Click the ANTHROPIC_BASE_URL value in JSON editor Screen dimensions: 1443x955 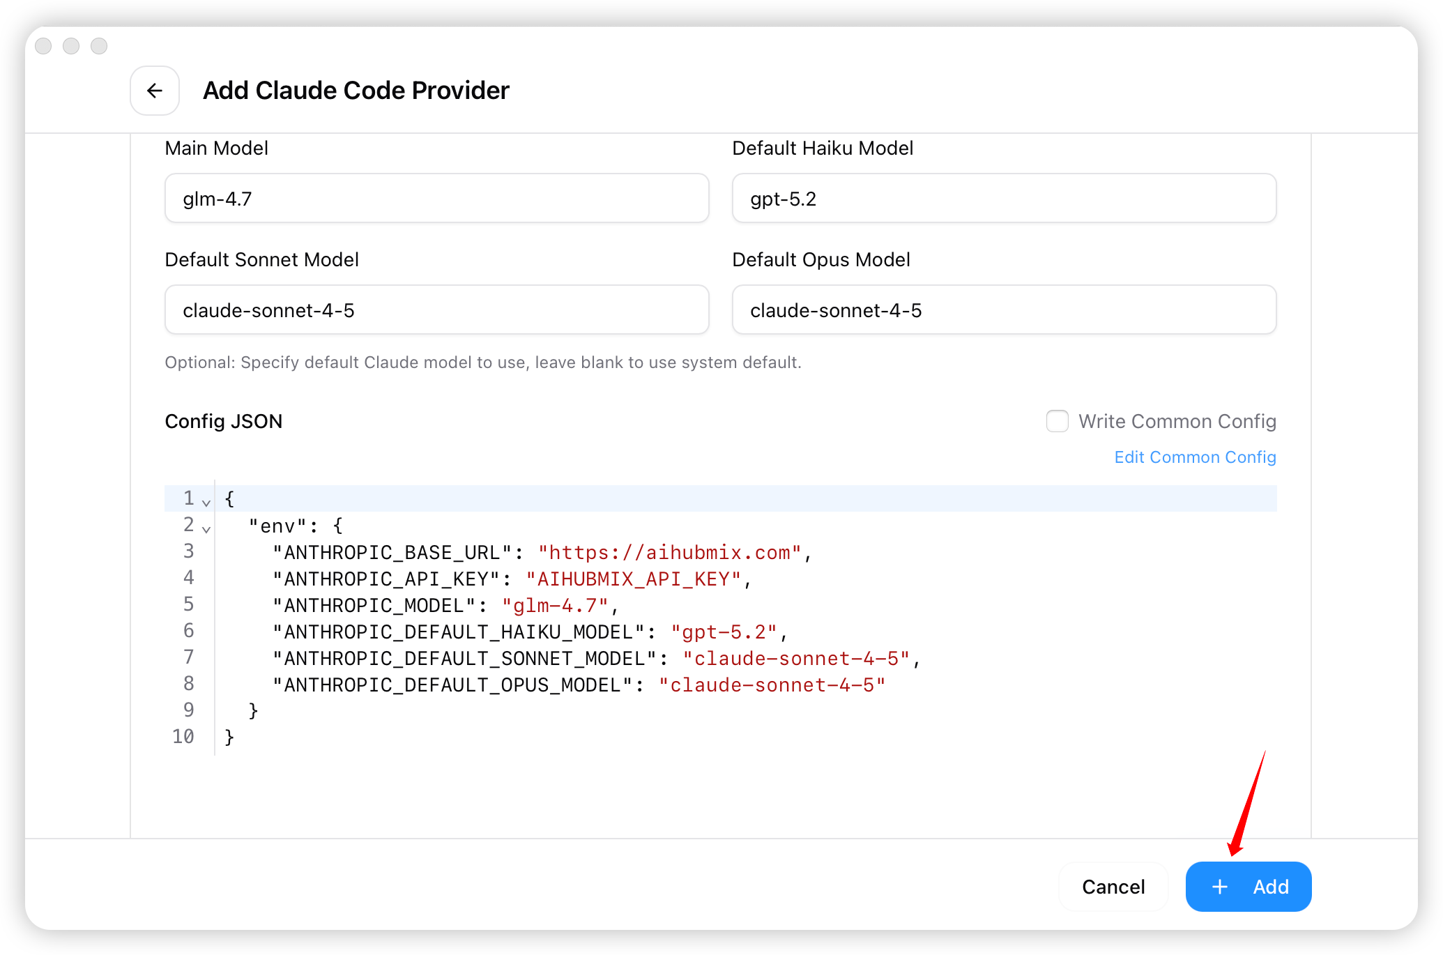(x=669, y=553)
